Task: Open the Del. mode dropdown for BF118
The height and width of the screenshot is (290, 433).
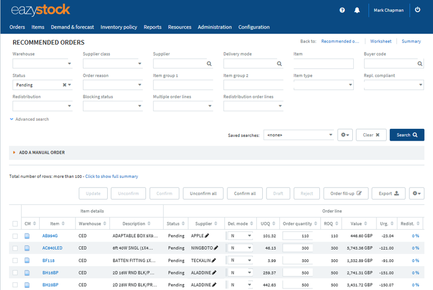Action: [x=240, y=260]
